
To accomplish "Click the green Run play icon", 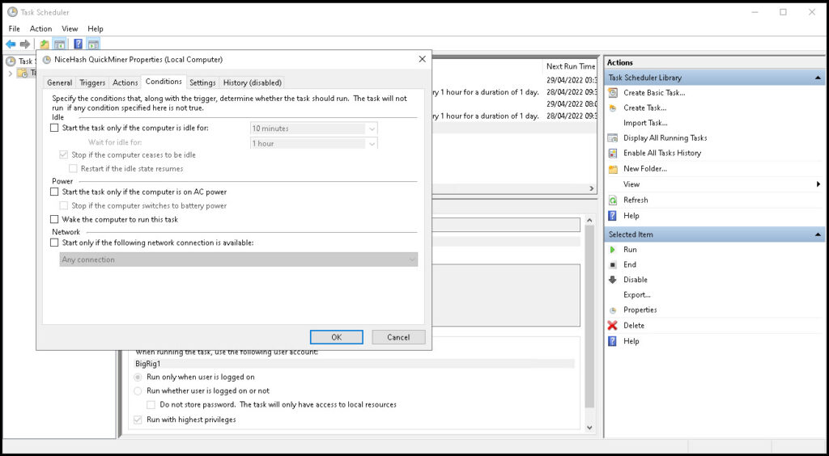I will tap(613, 250).
